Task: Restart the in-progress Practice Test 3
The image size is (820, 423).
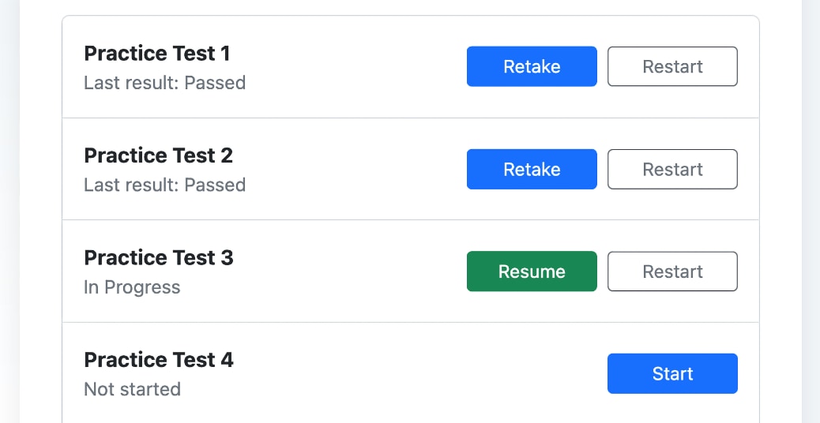Action: [x=672, y=271]
